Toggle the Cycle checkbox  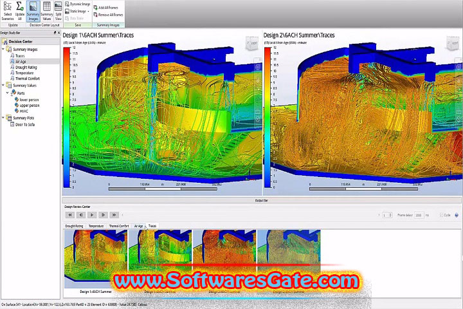point(441,215)
